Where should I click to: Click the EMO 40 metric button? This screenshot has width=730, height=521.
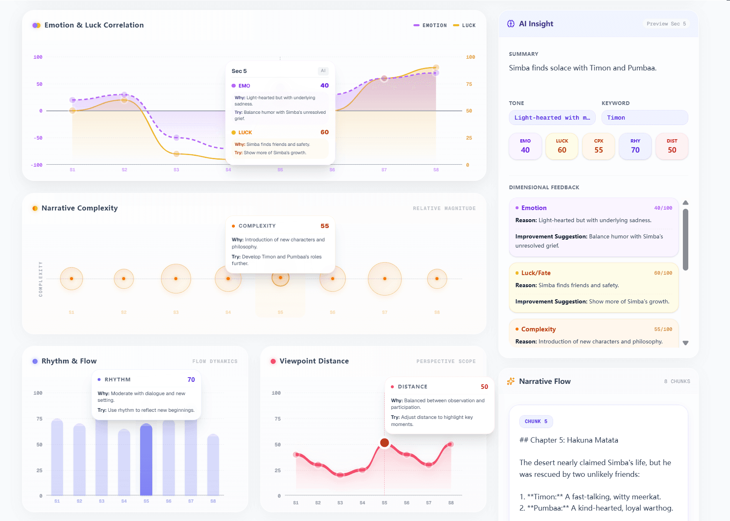point(525,146)
